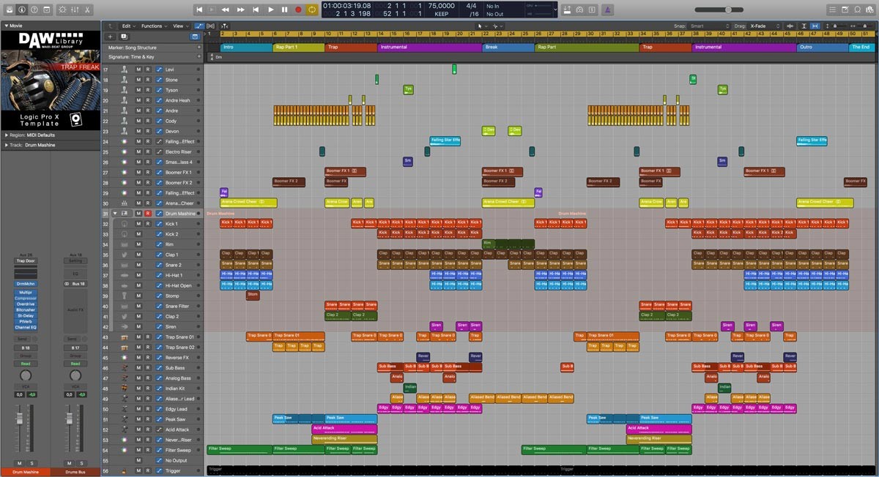The image size is (879, 477).
Task: Disable record-arm on the Drum Mashine track
Action: click(147, 214)
